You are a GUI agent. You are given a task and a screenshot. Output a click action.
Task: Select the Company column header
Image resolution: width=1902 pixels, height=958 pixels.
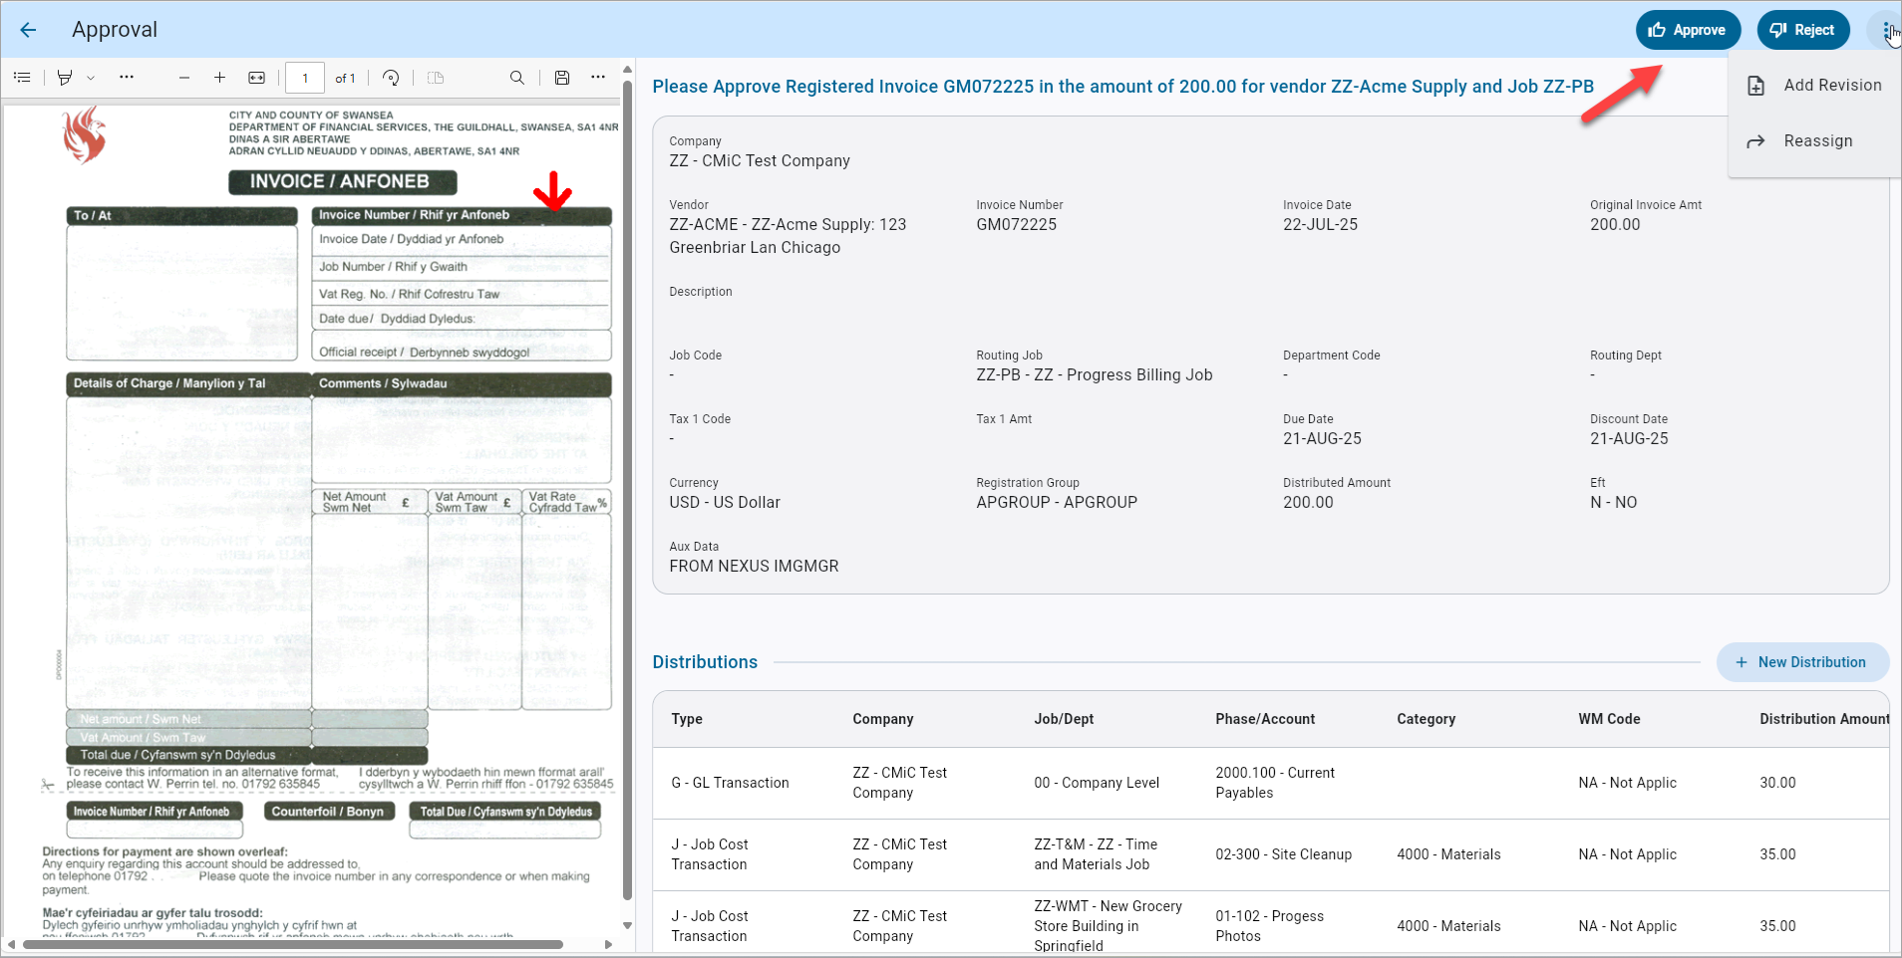coord(882,719)
